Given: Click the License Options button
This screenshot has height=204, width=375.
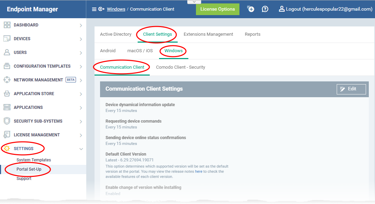Looking at the screenshot, I should tap(218, 9).
